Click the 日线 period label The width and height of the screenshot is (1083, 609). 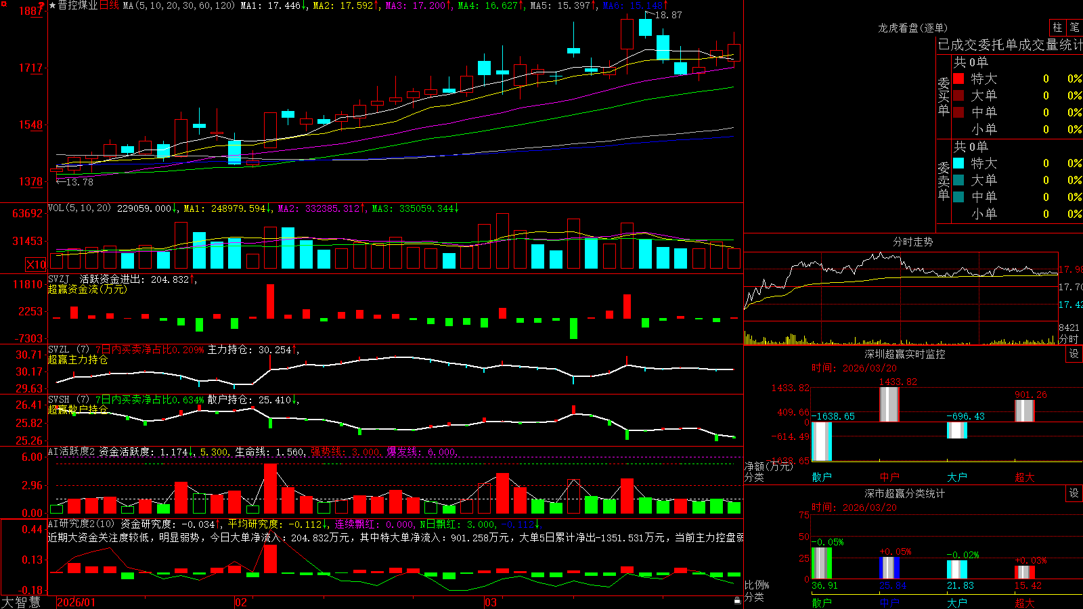(x=109, y=5)
